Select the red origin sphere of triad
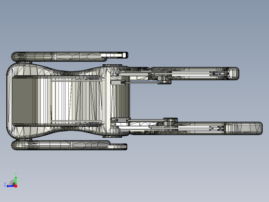Viewport: 269px width, 202px height. [16, 186]
